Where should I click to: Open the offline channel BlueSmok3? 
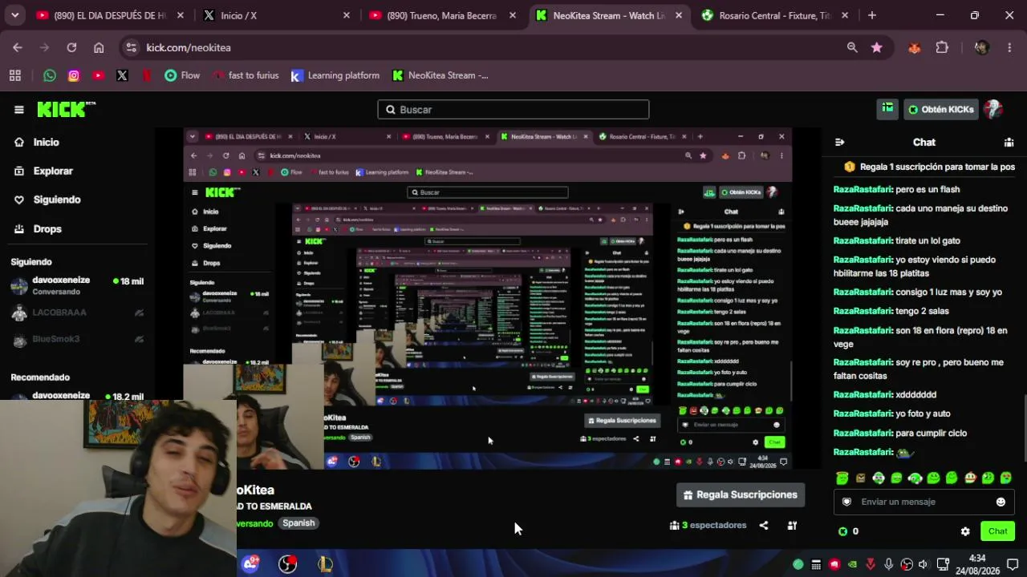[x=77, y=339]
